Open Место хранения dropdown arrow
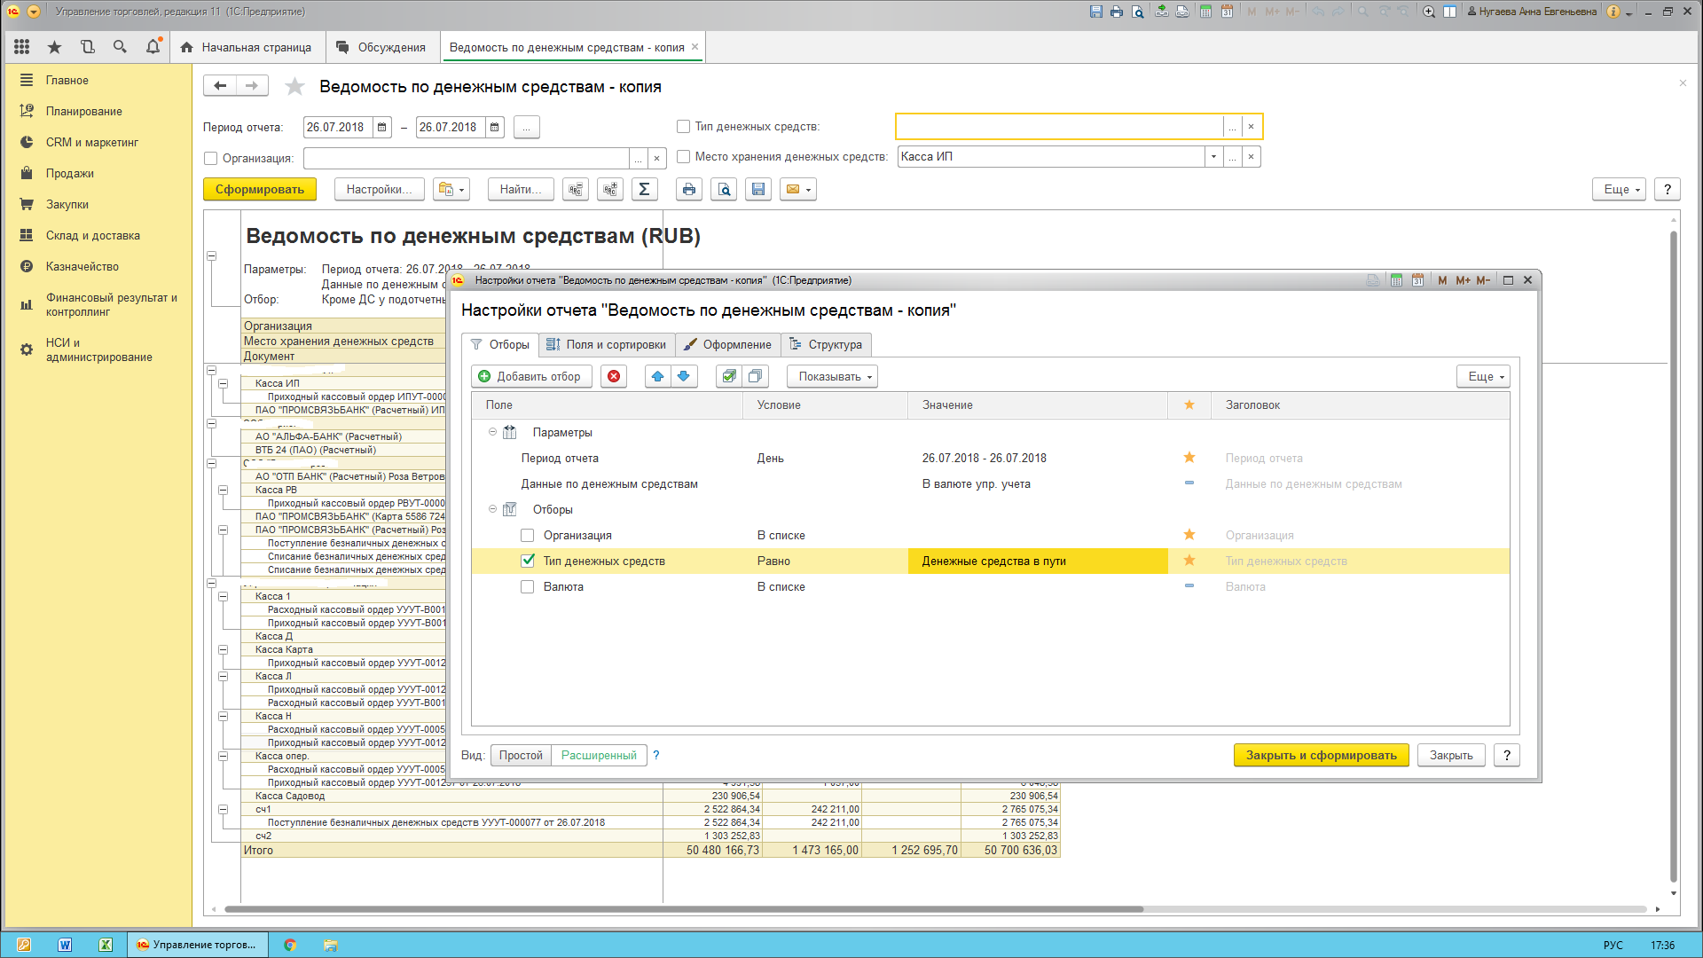Screen dimensions: 1703x958 [1213, 157]
